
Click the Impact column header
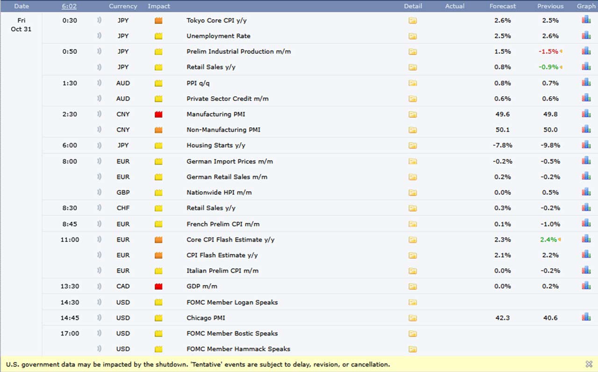(159, 6)
